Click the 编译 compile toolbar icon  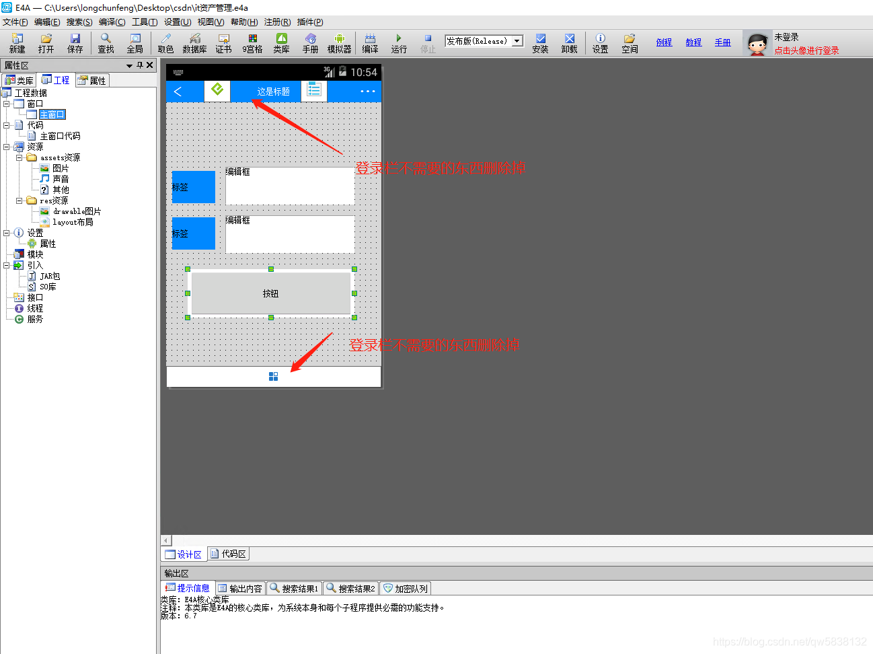[x=370, y=43]
